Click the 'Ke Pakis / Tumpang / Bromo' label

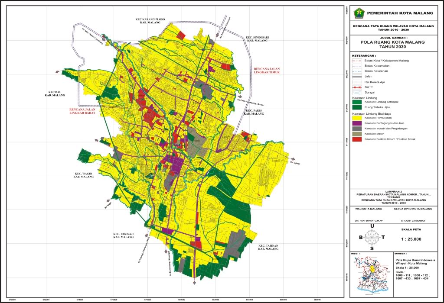[x=251, y=101]
